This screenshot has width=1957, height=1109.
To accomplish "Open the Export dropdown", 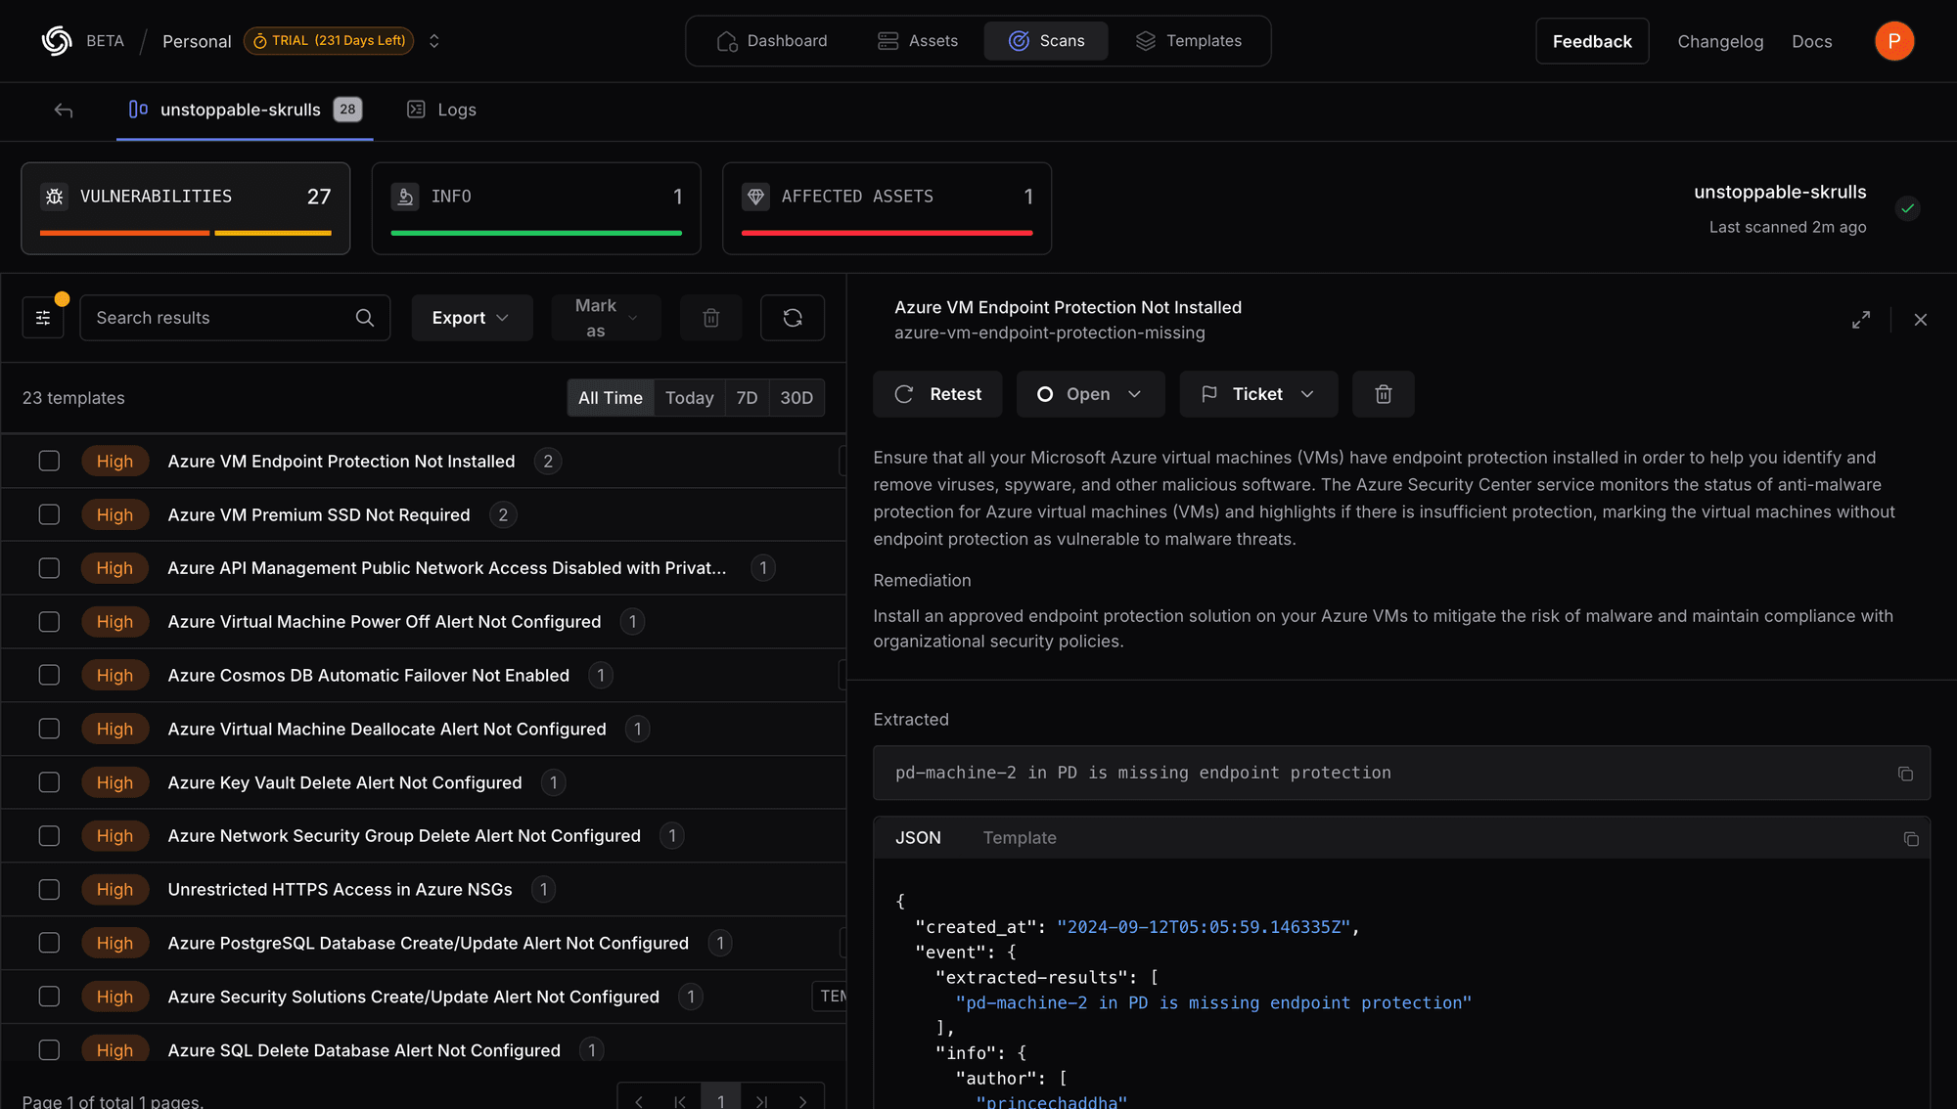I will pos(471,318).
